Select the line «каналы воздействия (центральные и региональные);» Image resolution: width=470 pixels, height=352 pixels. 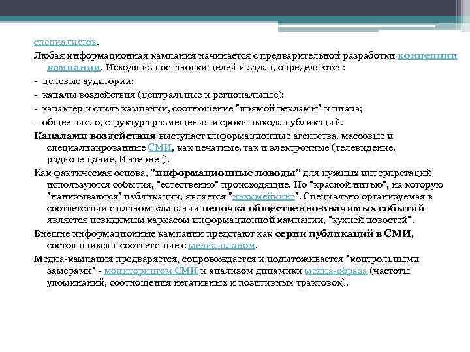click(163, 95)
